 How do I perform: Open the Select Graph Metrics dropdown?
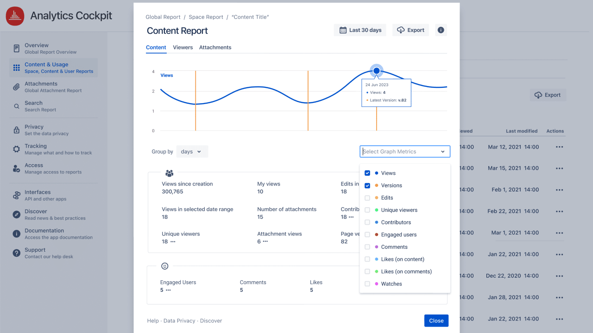404,151
